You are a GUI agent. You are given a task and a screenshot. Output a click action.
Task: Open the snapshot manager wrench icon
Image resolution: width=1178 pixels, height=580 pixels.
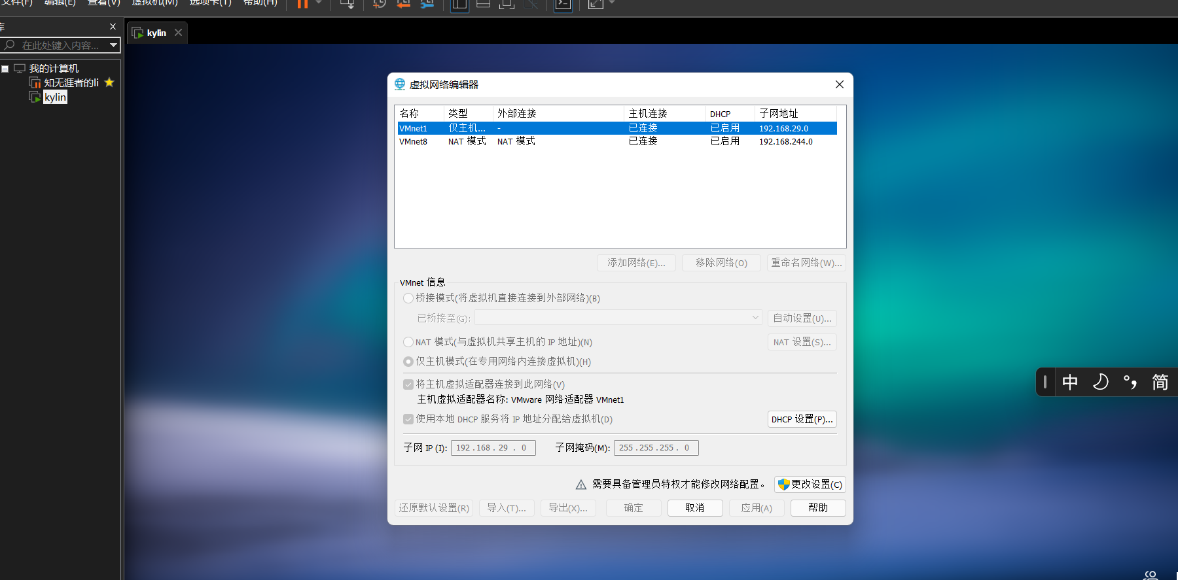point(427,4)
